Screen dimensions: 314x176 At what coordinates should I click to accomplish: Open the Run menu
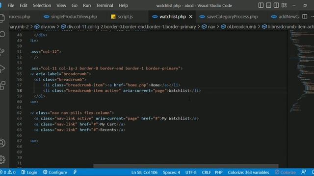[x=87, y=5]
